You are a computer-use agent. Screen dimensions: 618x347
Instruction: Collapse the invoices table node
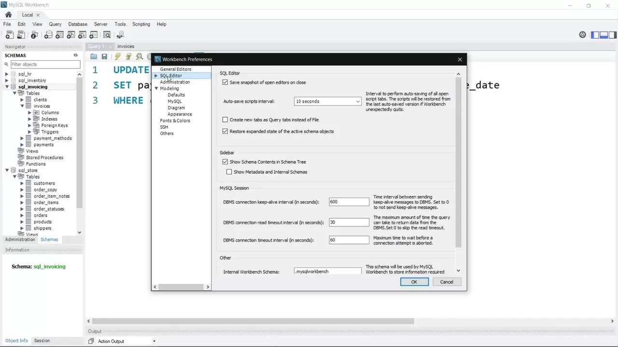pos(22,106)
